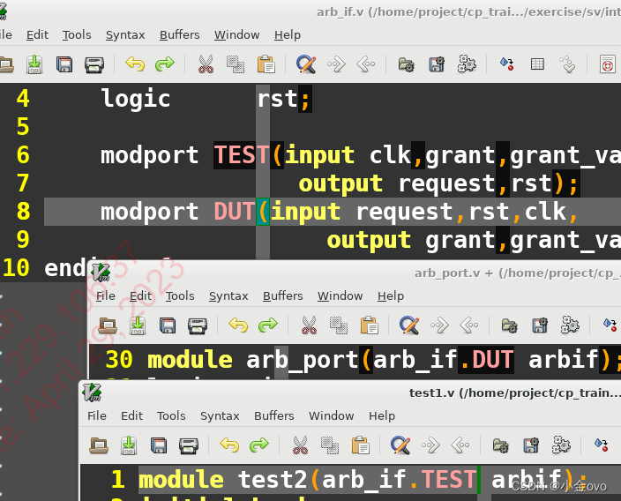Open Help menu in arb_if.v window

(288, 35)
